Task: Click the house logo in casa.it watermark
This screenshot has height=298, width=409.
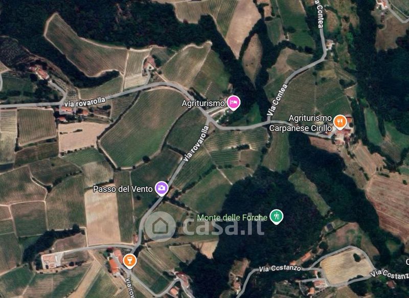Action: click(x=160, y=226)
